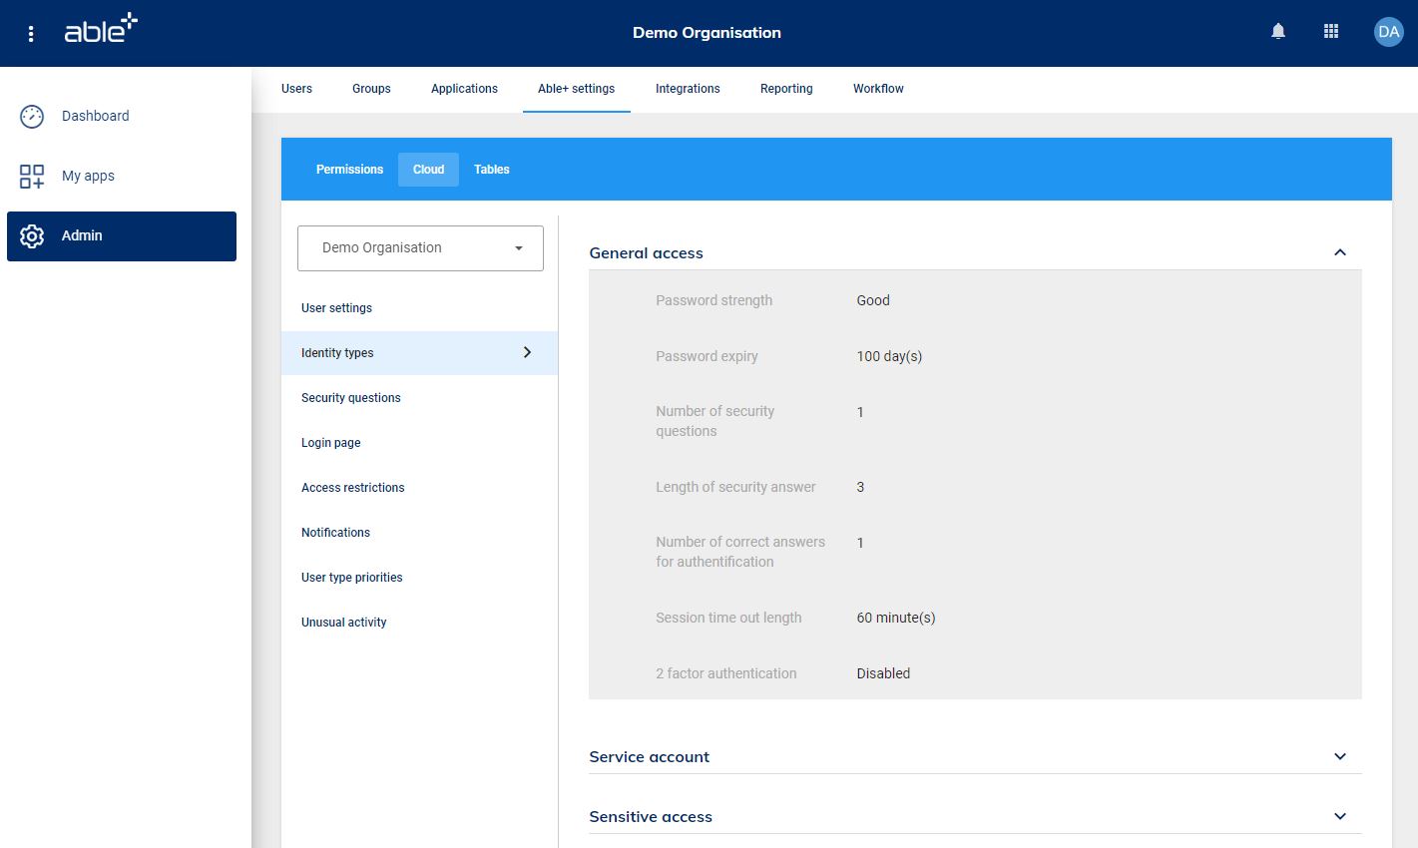Click the My apps grid icon

(32, 176)
